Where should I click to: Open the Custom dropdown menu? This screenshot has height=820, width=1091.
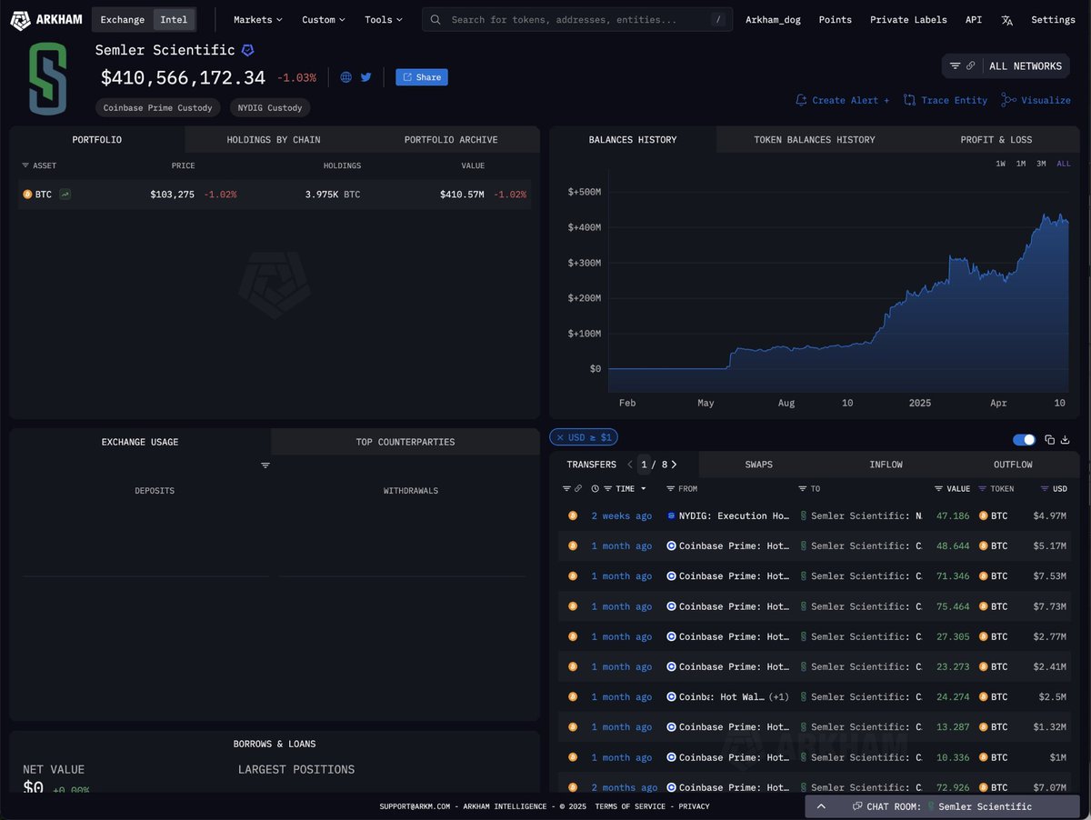click(324, 19)
